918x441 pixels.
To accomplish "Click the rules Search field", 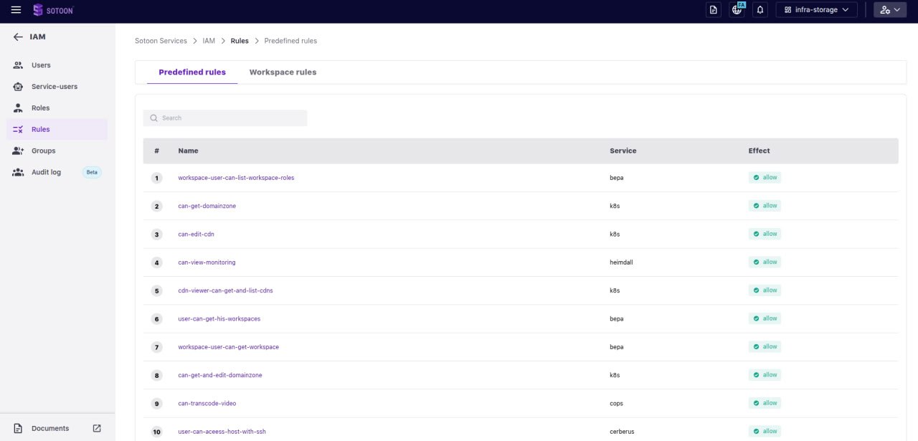I will tap(225, 118).
